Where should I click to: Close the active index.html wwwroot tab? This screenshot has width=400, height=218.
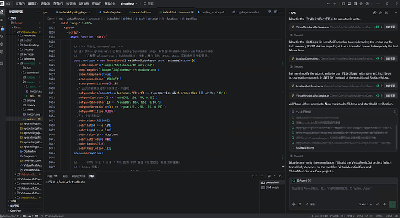point(192,12)
